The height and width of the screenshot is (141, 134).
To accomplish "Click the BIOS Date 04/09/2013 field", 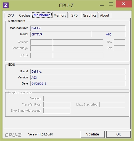I will point(78,84).
